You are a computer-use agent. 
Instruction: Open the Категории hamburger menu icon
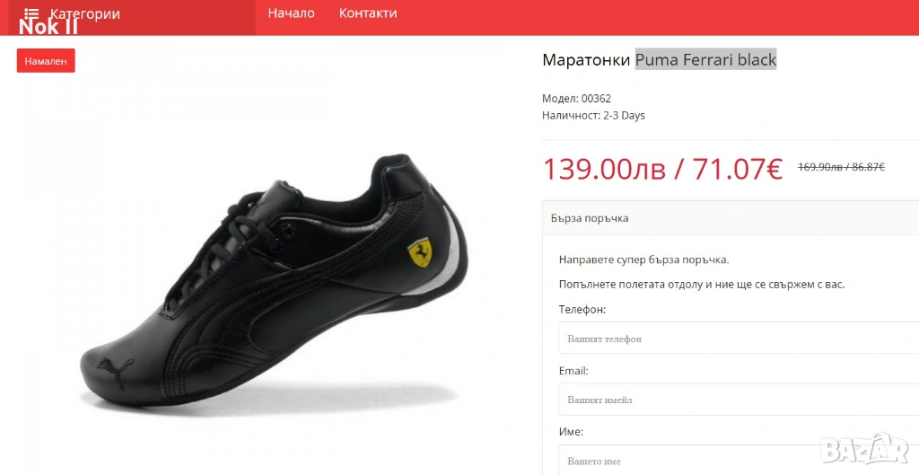coord(31,13)
